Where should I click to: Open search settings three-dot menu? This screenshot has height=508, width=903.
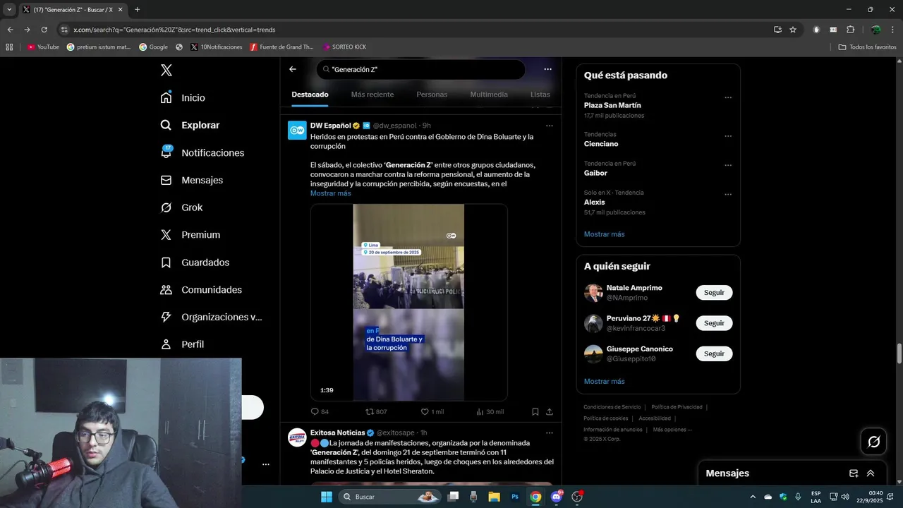[x=547, y=69]
